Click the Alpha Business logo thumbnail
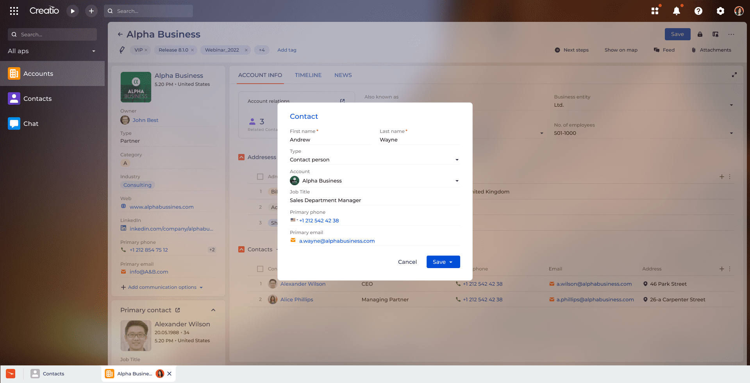 [x=136, y=87]
